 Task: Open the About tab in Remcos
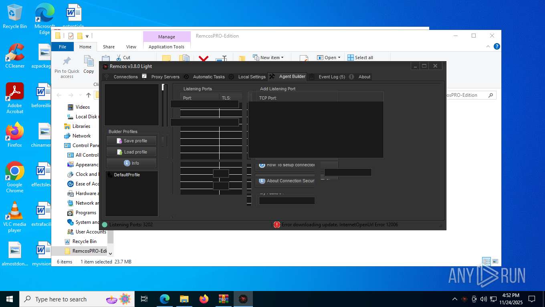click(x=360, y=77)
